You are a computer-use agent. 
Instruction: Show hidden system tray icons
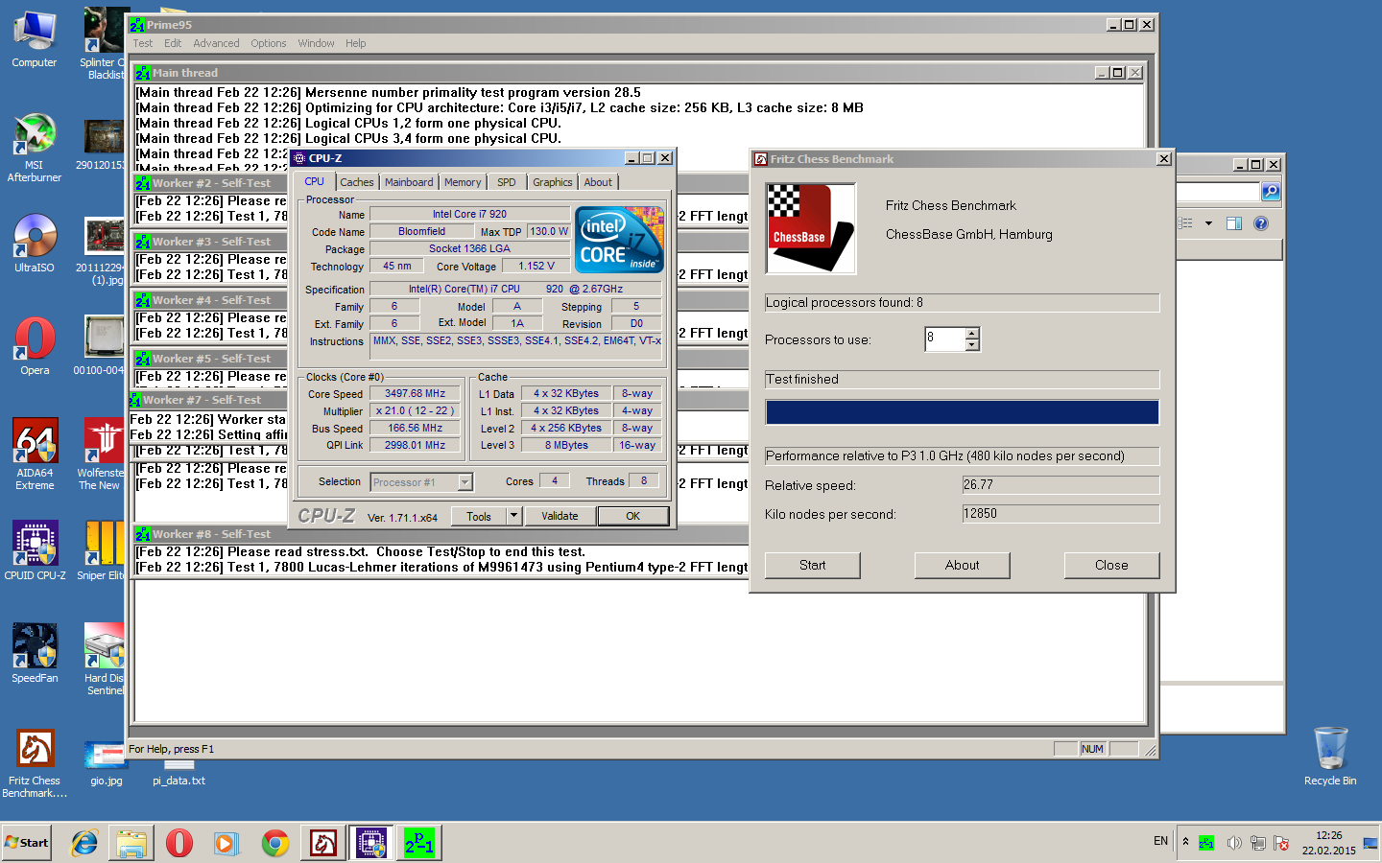[1185, 842]
